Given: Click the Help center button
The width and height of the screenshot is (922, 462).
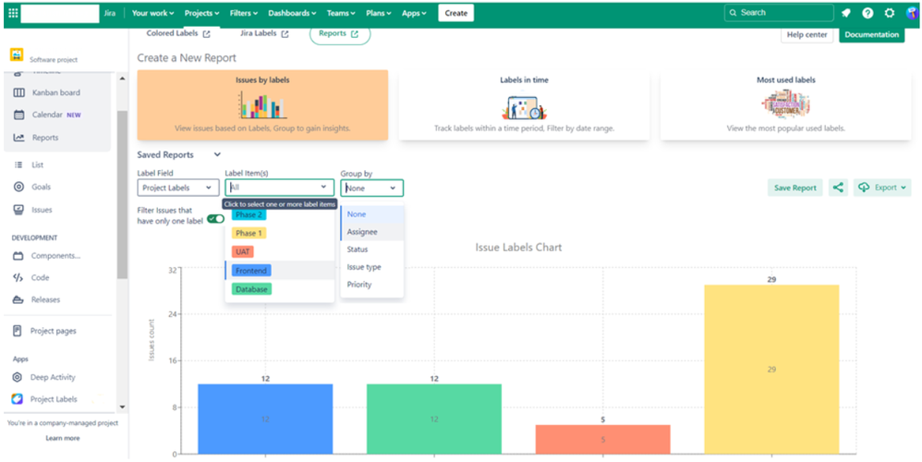Looking at the screenshot, I should [807, 35].
